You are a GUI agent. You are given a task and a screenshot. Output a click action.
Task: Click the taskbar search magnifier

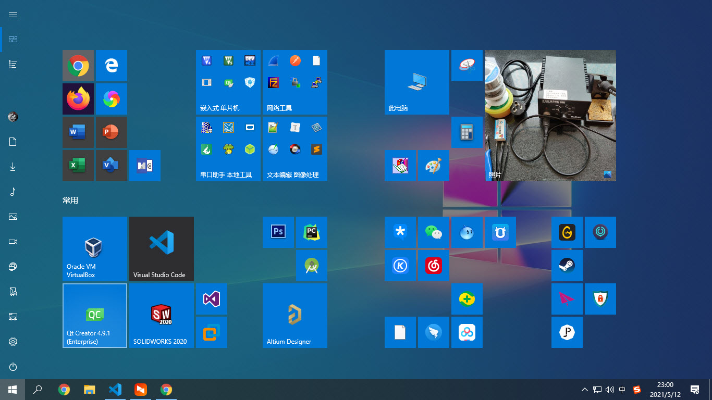[38, 390]
